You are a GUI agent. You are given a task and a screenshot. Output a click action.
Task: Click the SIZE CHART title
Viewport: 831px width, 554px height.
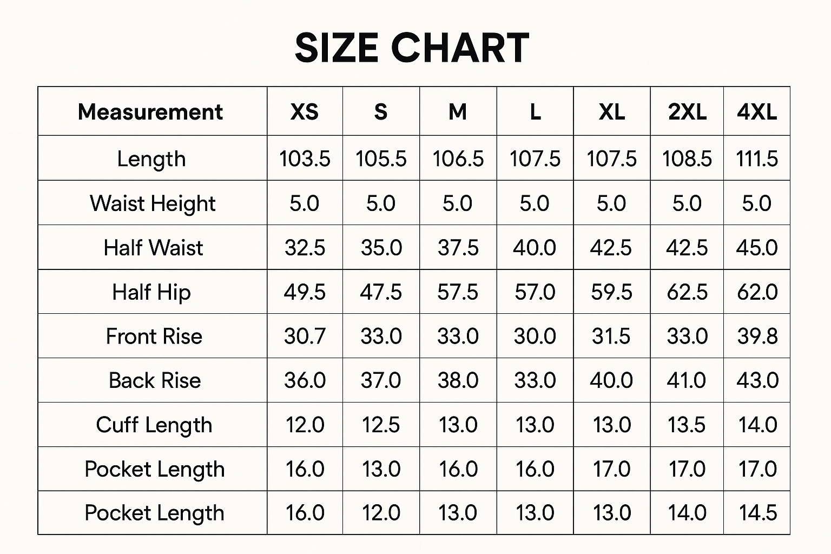pos(412,48)
